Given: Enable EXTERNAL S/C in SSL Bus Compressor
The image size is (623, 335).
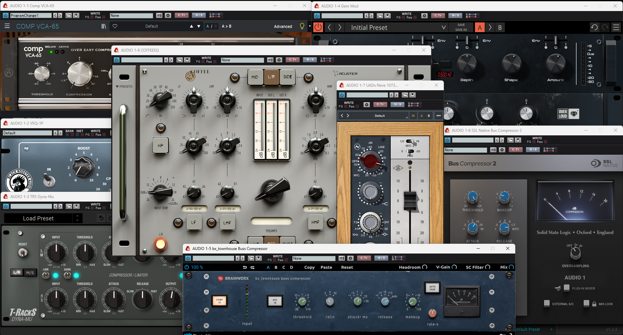Looking at the screenshot, I should (x=547, y=304).
